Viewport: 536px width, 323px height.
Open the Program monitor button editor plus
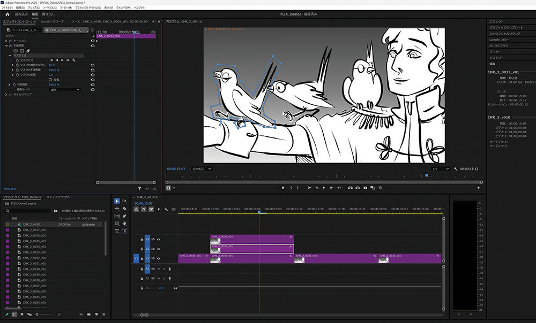(x=479, y=188)
